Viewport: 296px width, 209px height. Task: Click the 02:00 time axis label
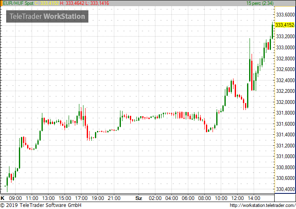coord(155,198)
